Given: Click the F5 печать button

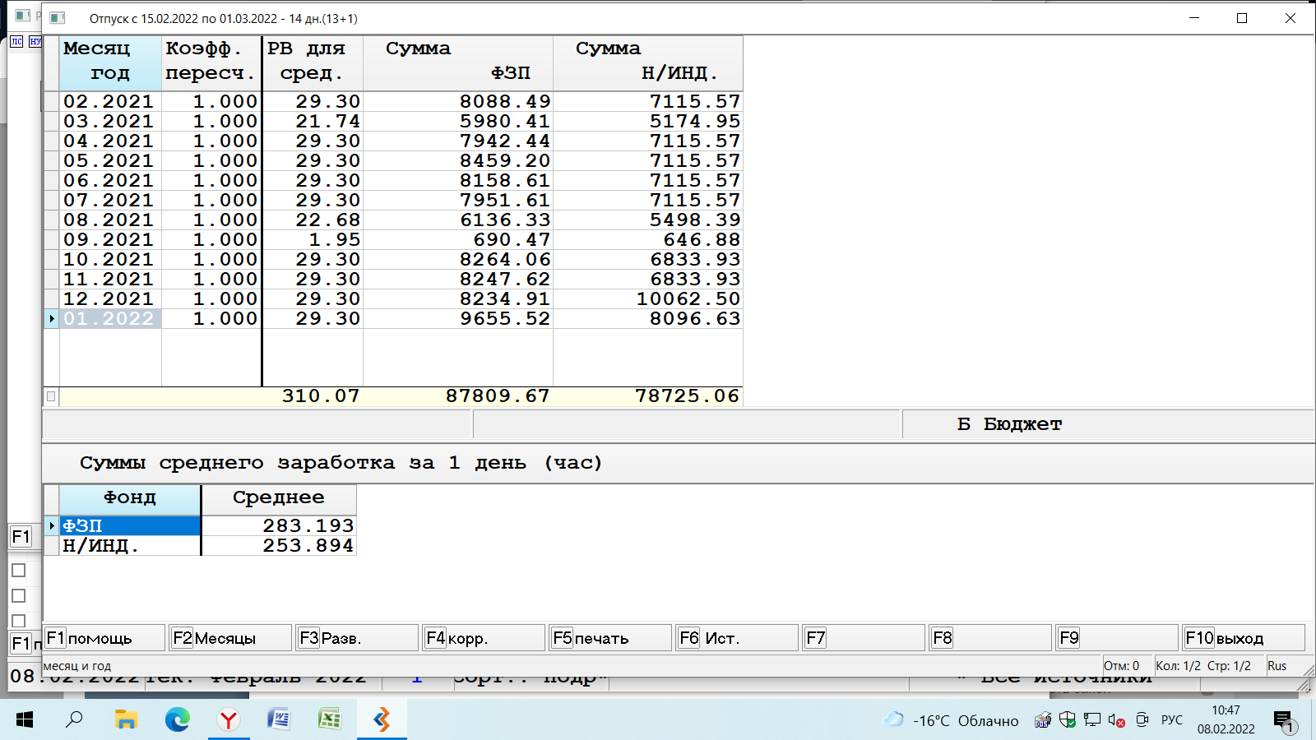Looking at the screenshot, I should [610, 638].
